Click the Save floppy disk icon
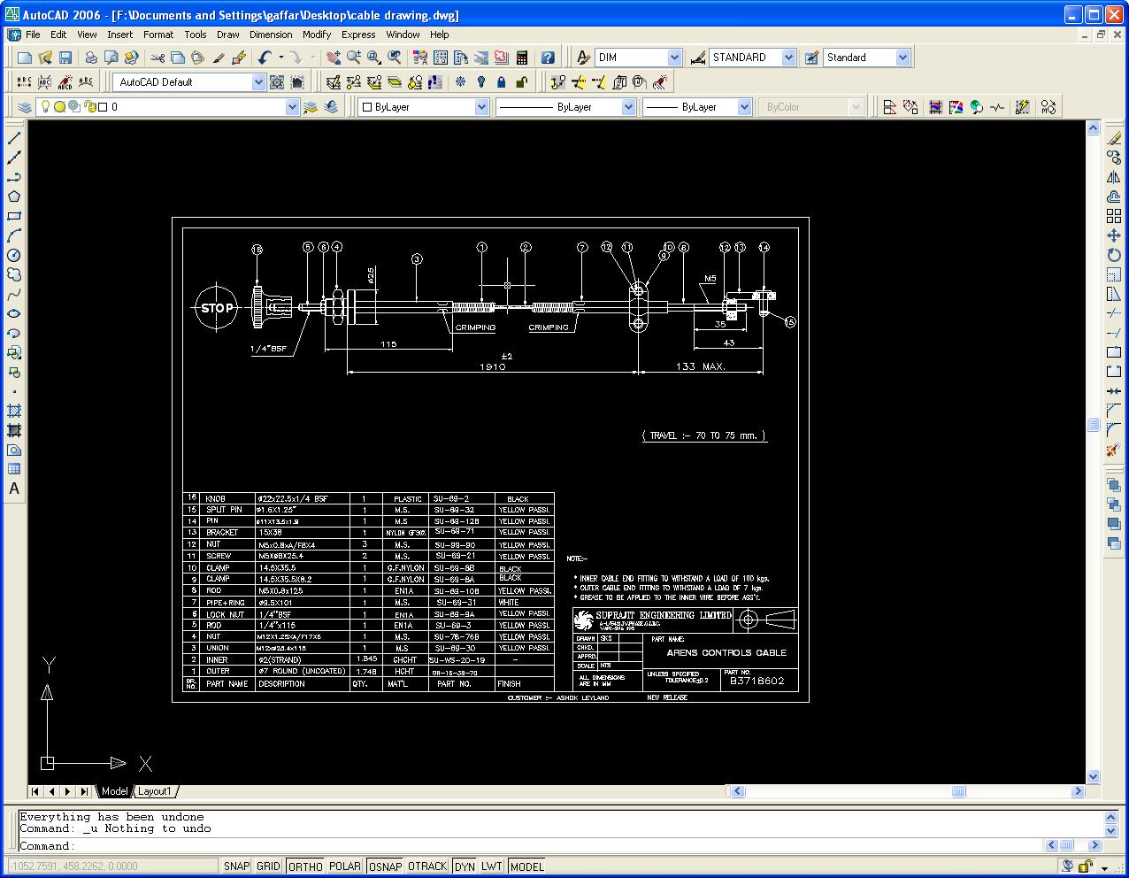The height and width of the screenshot is (878, 1129). (65, 58)
